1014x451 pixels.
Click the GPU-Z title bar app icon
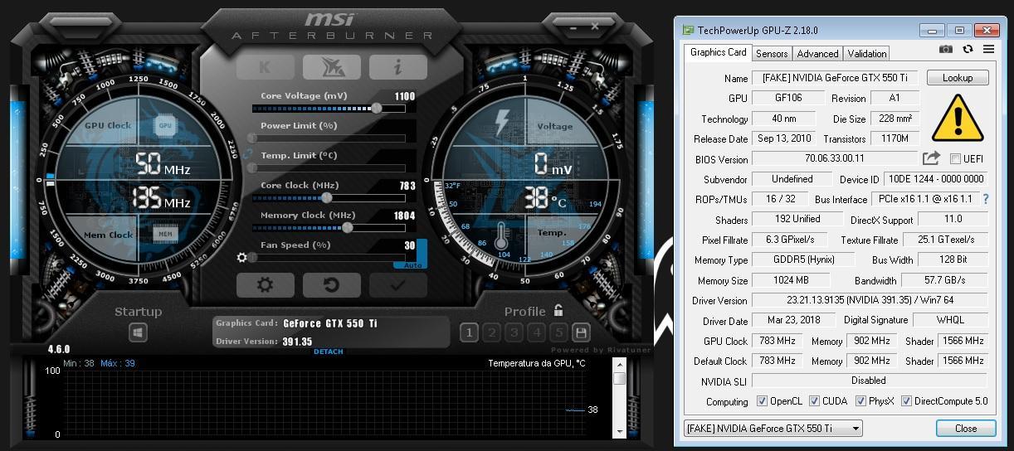[x=688, y=31]
